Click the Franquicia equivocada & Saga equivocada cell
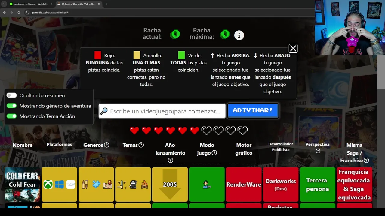The image size is (385, 216). [354, 184]
